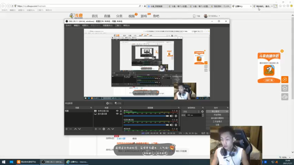Screen dimensions: 294x165
Task: Toggle visibility eye of 视频采集设备 source
Action: point(117,111)
